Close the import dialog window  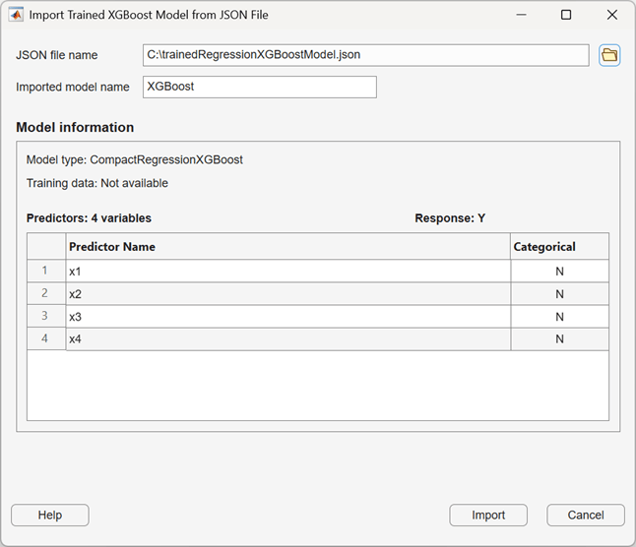(612, 15)
